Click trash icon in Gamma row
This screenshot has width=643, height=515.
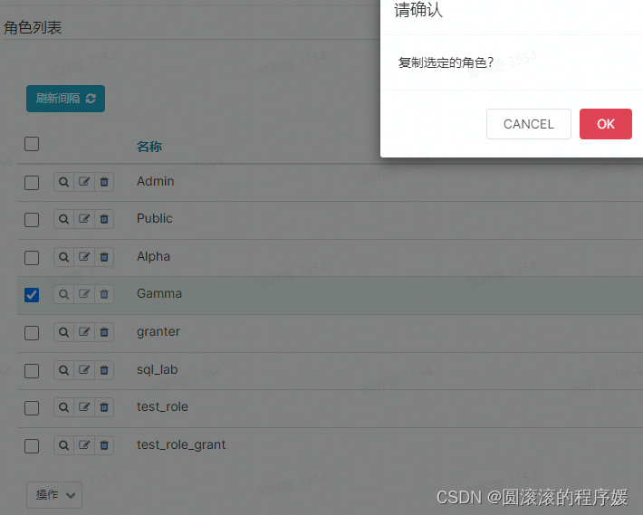click(104, 294)
